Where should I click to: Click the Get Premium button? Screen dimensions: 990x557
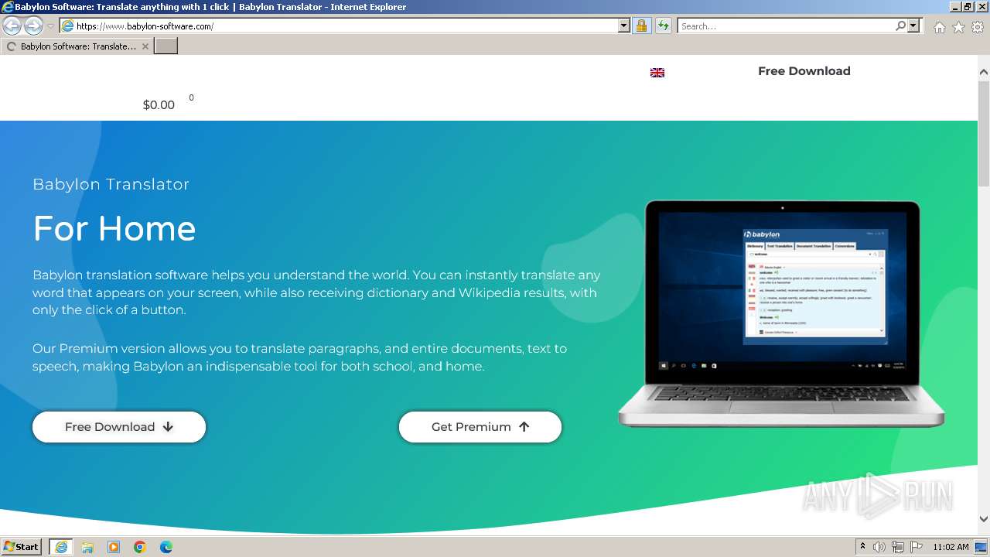coord(480,427)
